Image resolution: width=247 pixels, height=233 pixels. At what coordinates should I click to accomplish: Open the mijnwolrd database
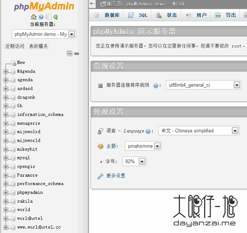[x=29, y=132]
